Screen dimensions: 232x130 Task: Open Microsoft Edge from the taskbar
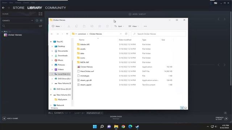click(x=130, y=127)
